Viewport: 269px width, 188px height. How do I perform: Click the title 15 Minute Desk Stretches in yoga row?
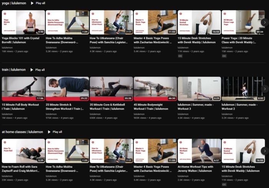197,40
